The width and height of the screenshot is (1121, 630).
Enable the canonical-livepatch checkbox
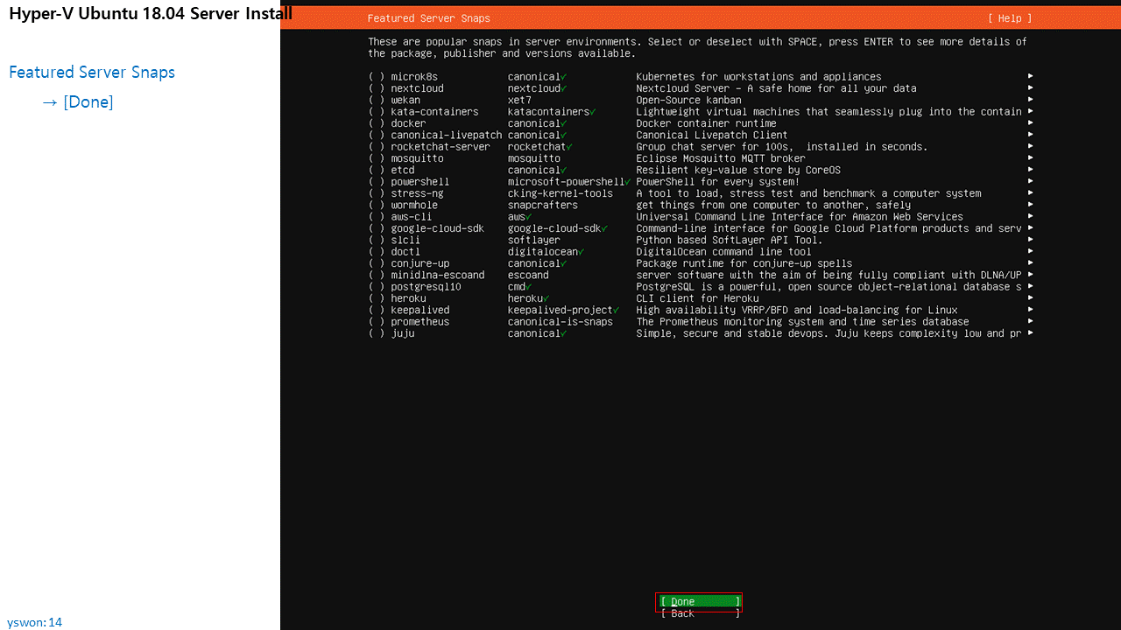377,135
